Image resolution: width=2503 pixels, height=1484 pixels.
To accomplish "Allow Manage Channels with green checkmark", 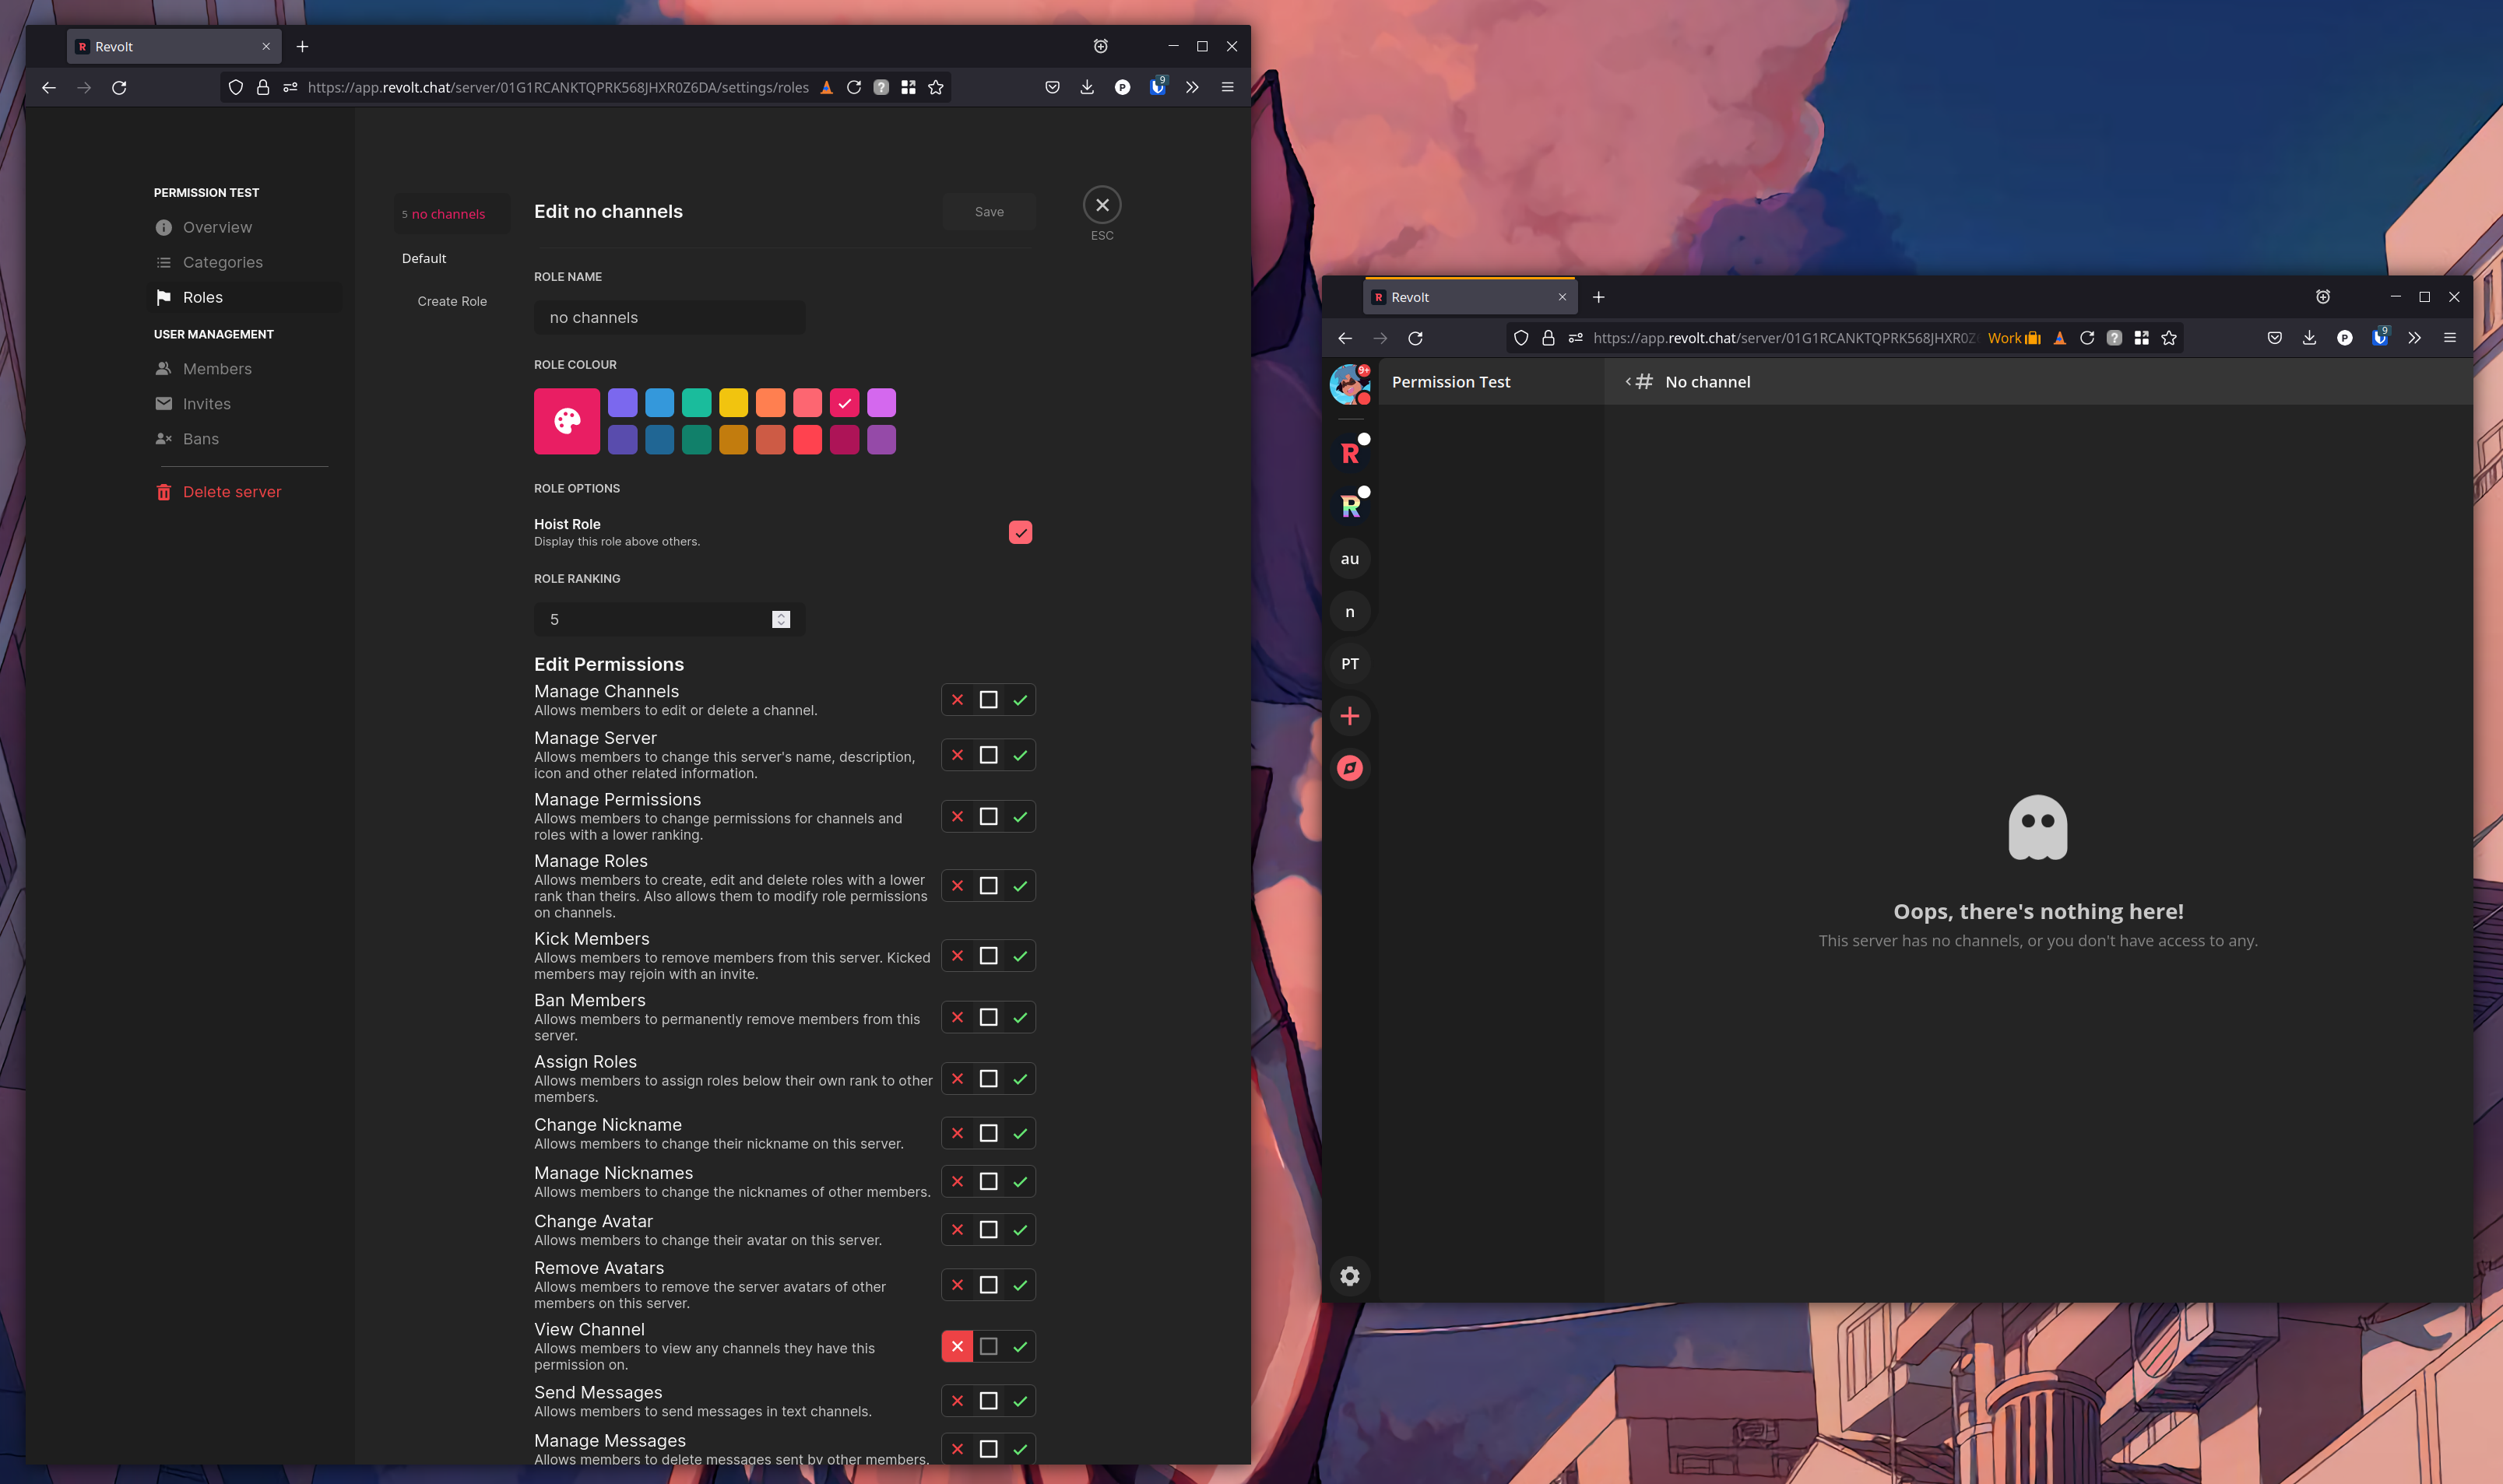I will point(1019,700).
